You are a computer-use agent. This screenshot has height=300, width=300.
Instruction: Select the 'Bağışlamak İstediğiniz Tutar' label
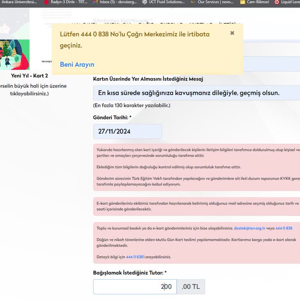pos(130,273)
